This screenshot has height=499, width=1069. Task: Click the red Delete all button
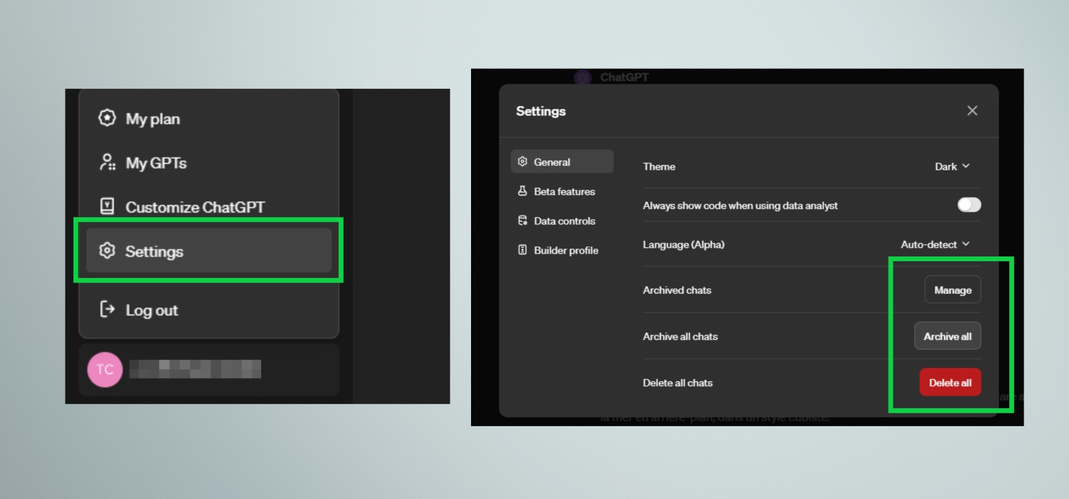click(950, 383)
